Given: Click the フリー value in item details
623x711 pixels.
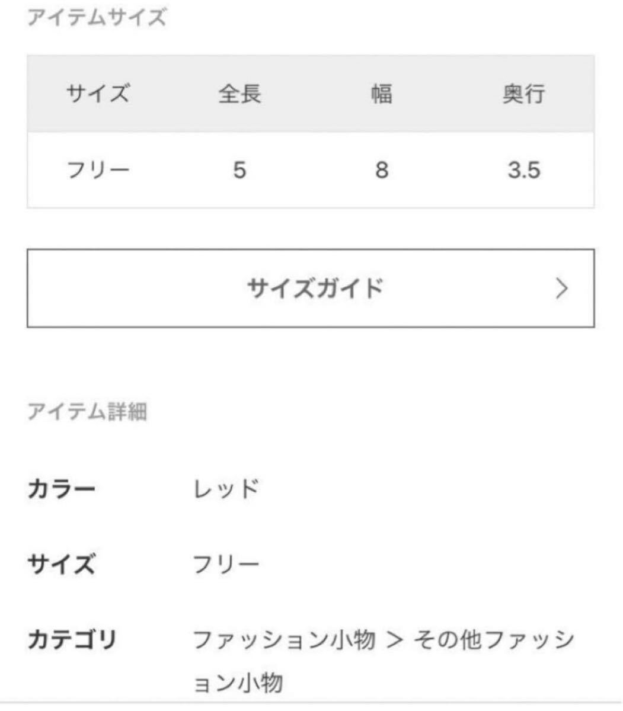Looking at the screenshot, I should (226, 563).
